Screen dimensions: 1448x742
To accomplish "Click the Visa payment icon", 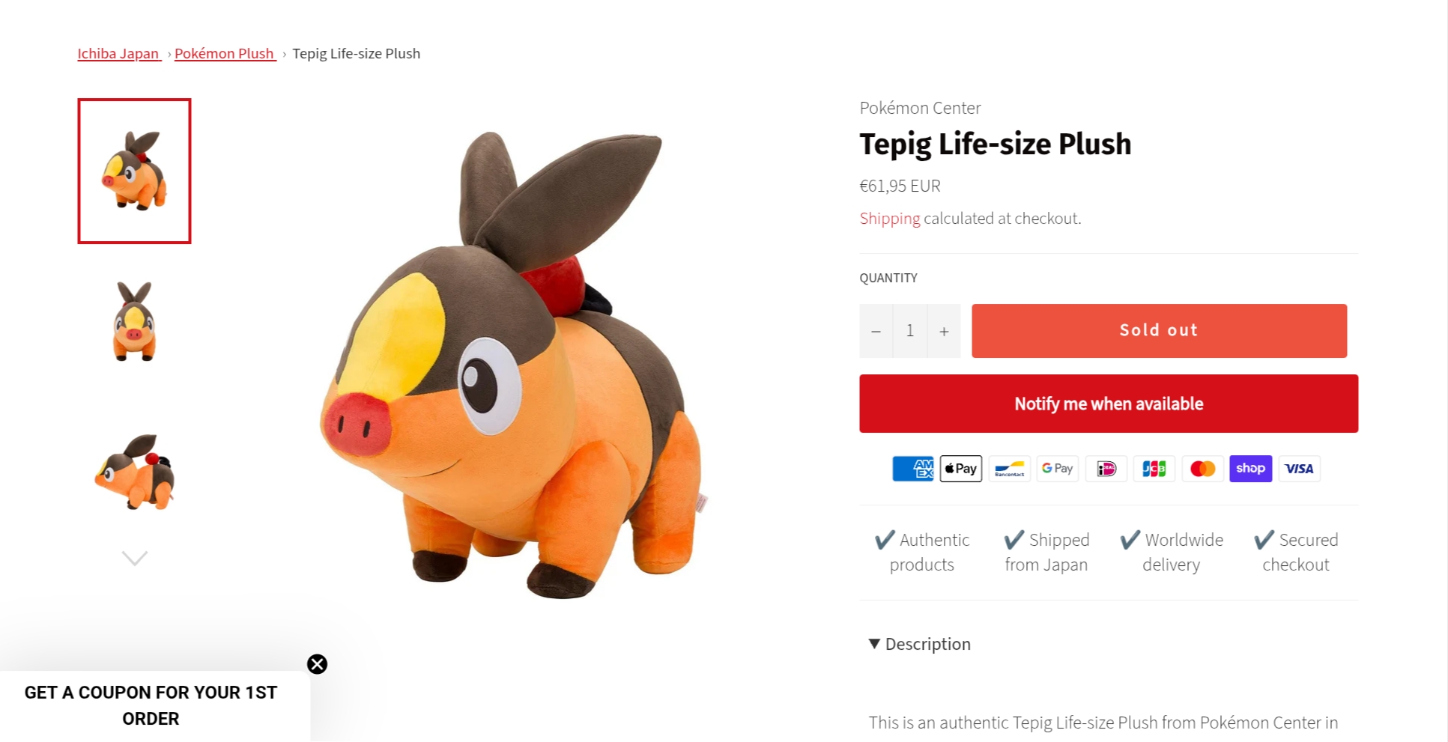I will click(1299, 469).
